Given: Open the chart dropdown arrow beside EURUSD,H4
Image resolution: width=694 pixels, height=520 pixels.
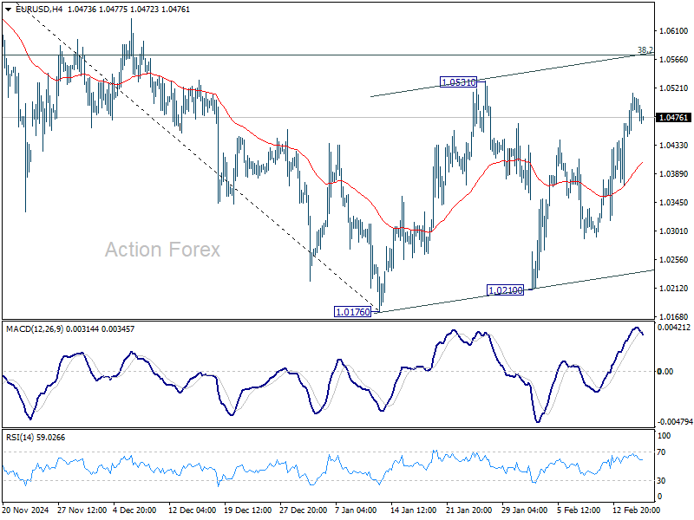Looking at the screenshot, I should [9, 10].
